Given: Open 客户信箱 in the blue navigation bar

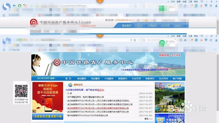Looking at the screenshot, I should pyautogui.click(x=177, y=79).
